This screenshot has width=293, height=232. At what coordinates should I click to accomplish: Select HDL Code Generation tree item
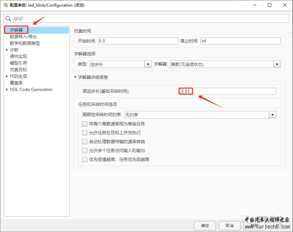coord(31,89)
